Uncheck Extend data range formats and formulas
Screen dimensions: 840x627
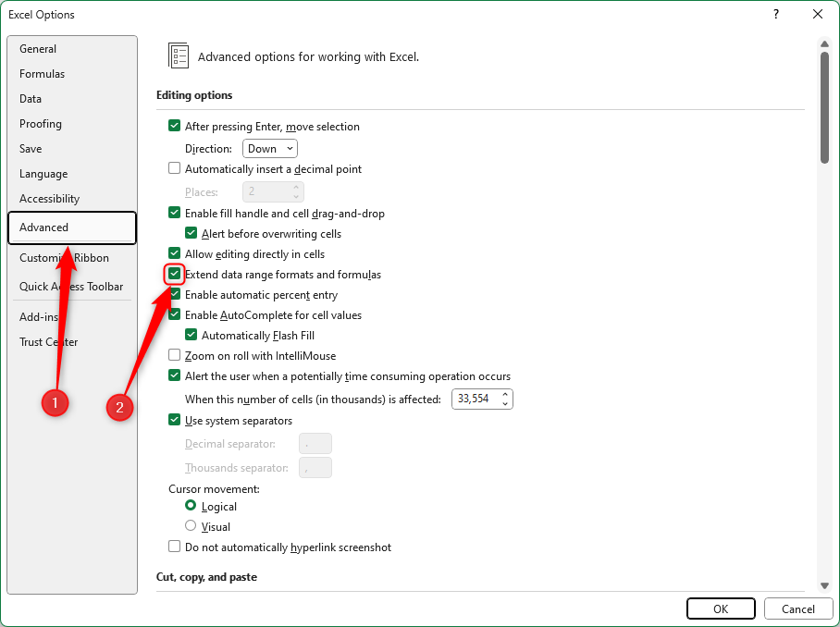pos(174,275)
